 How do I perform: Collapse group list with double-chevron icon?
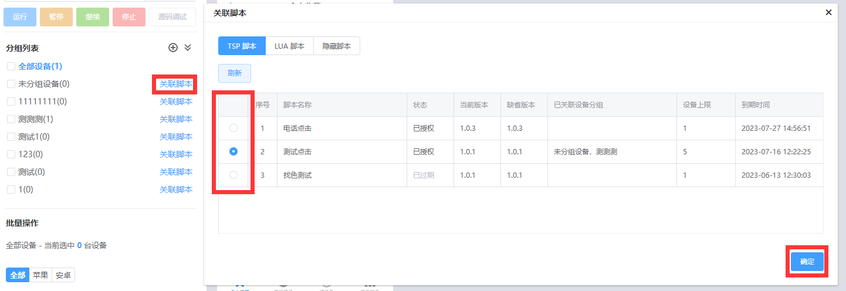click(188, 48)
